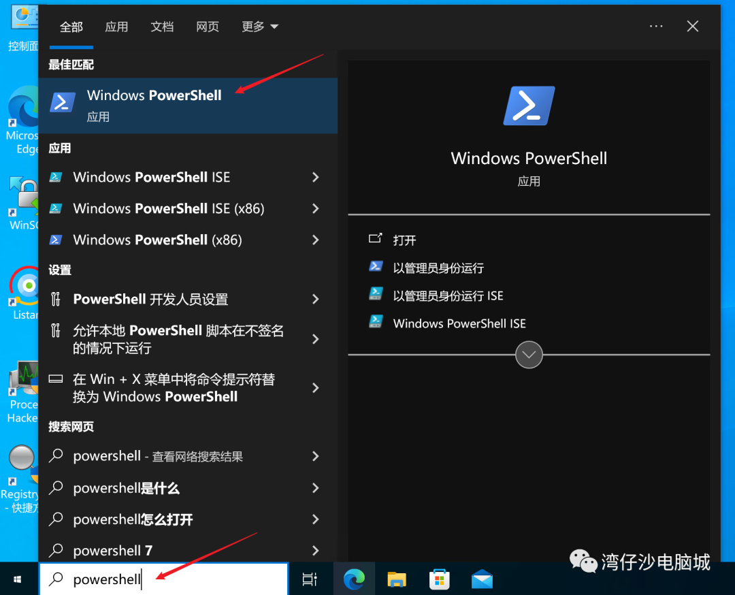The height and width of the screenshot is (595, 735).
Task: Click the settings icon for 允许本地 PowerShell 脚本
Action: (56, 331)
